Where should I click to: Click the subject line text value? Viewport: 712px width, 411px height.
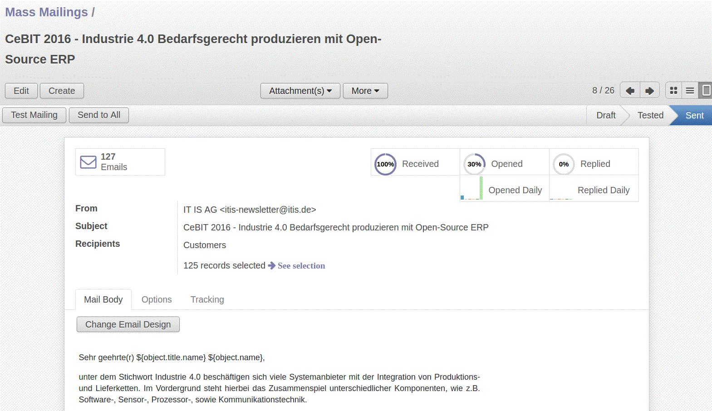pos(336,227)
